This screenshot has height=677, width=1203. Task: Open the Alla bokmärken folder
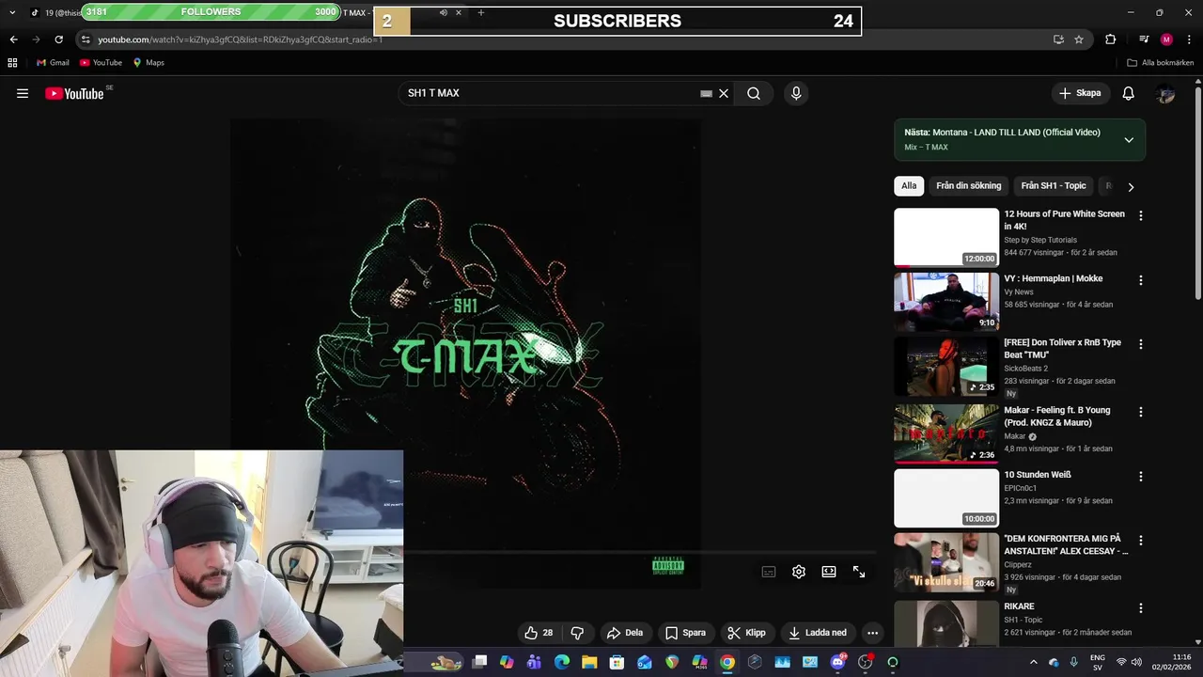pyautogui.click(x=1161, y=63)
